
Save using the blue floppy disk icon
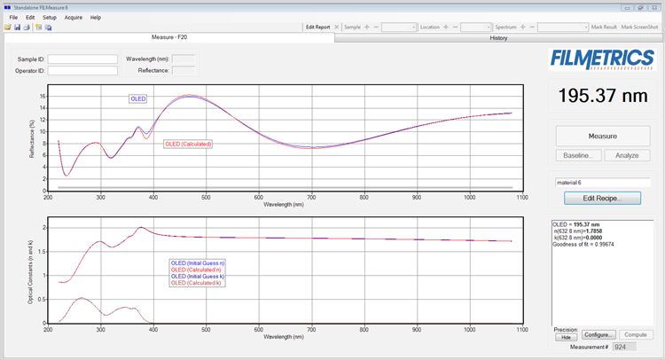coord(18,27)
